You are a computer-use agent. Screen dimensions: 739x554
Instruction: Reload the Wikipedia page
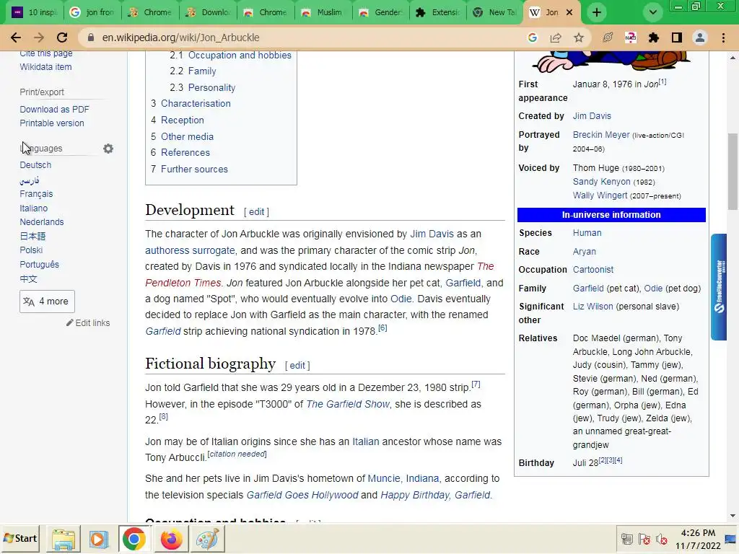[x=62, y=38]
